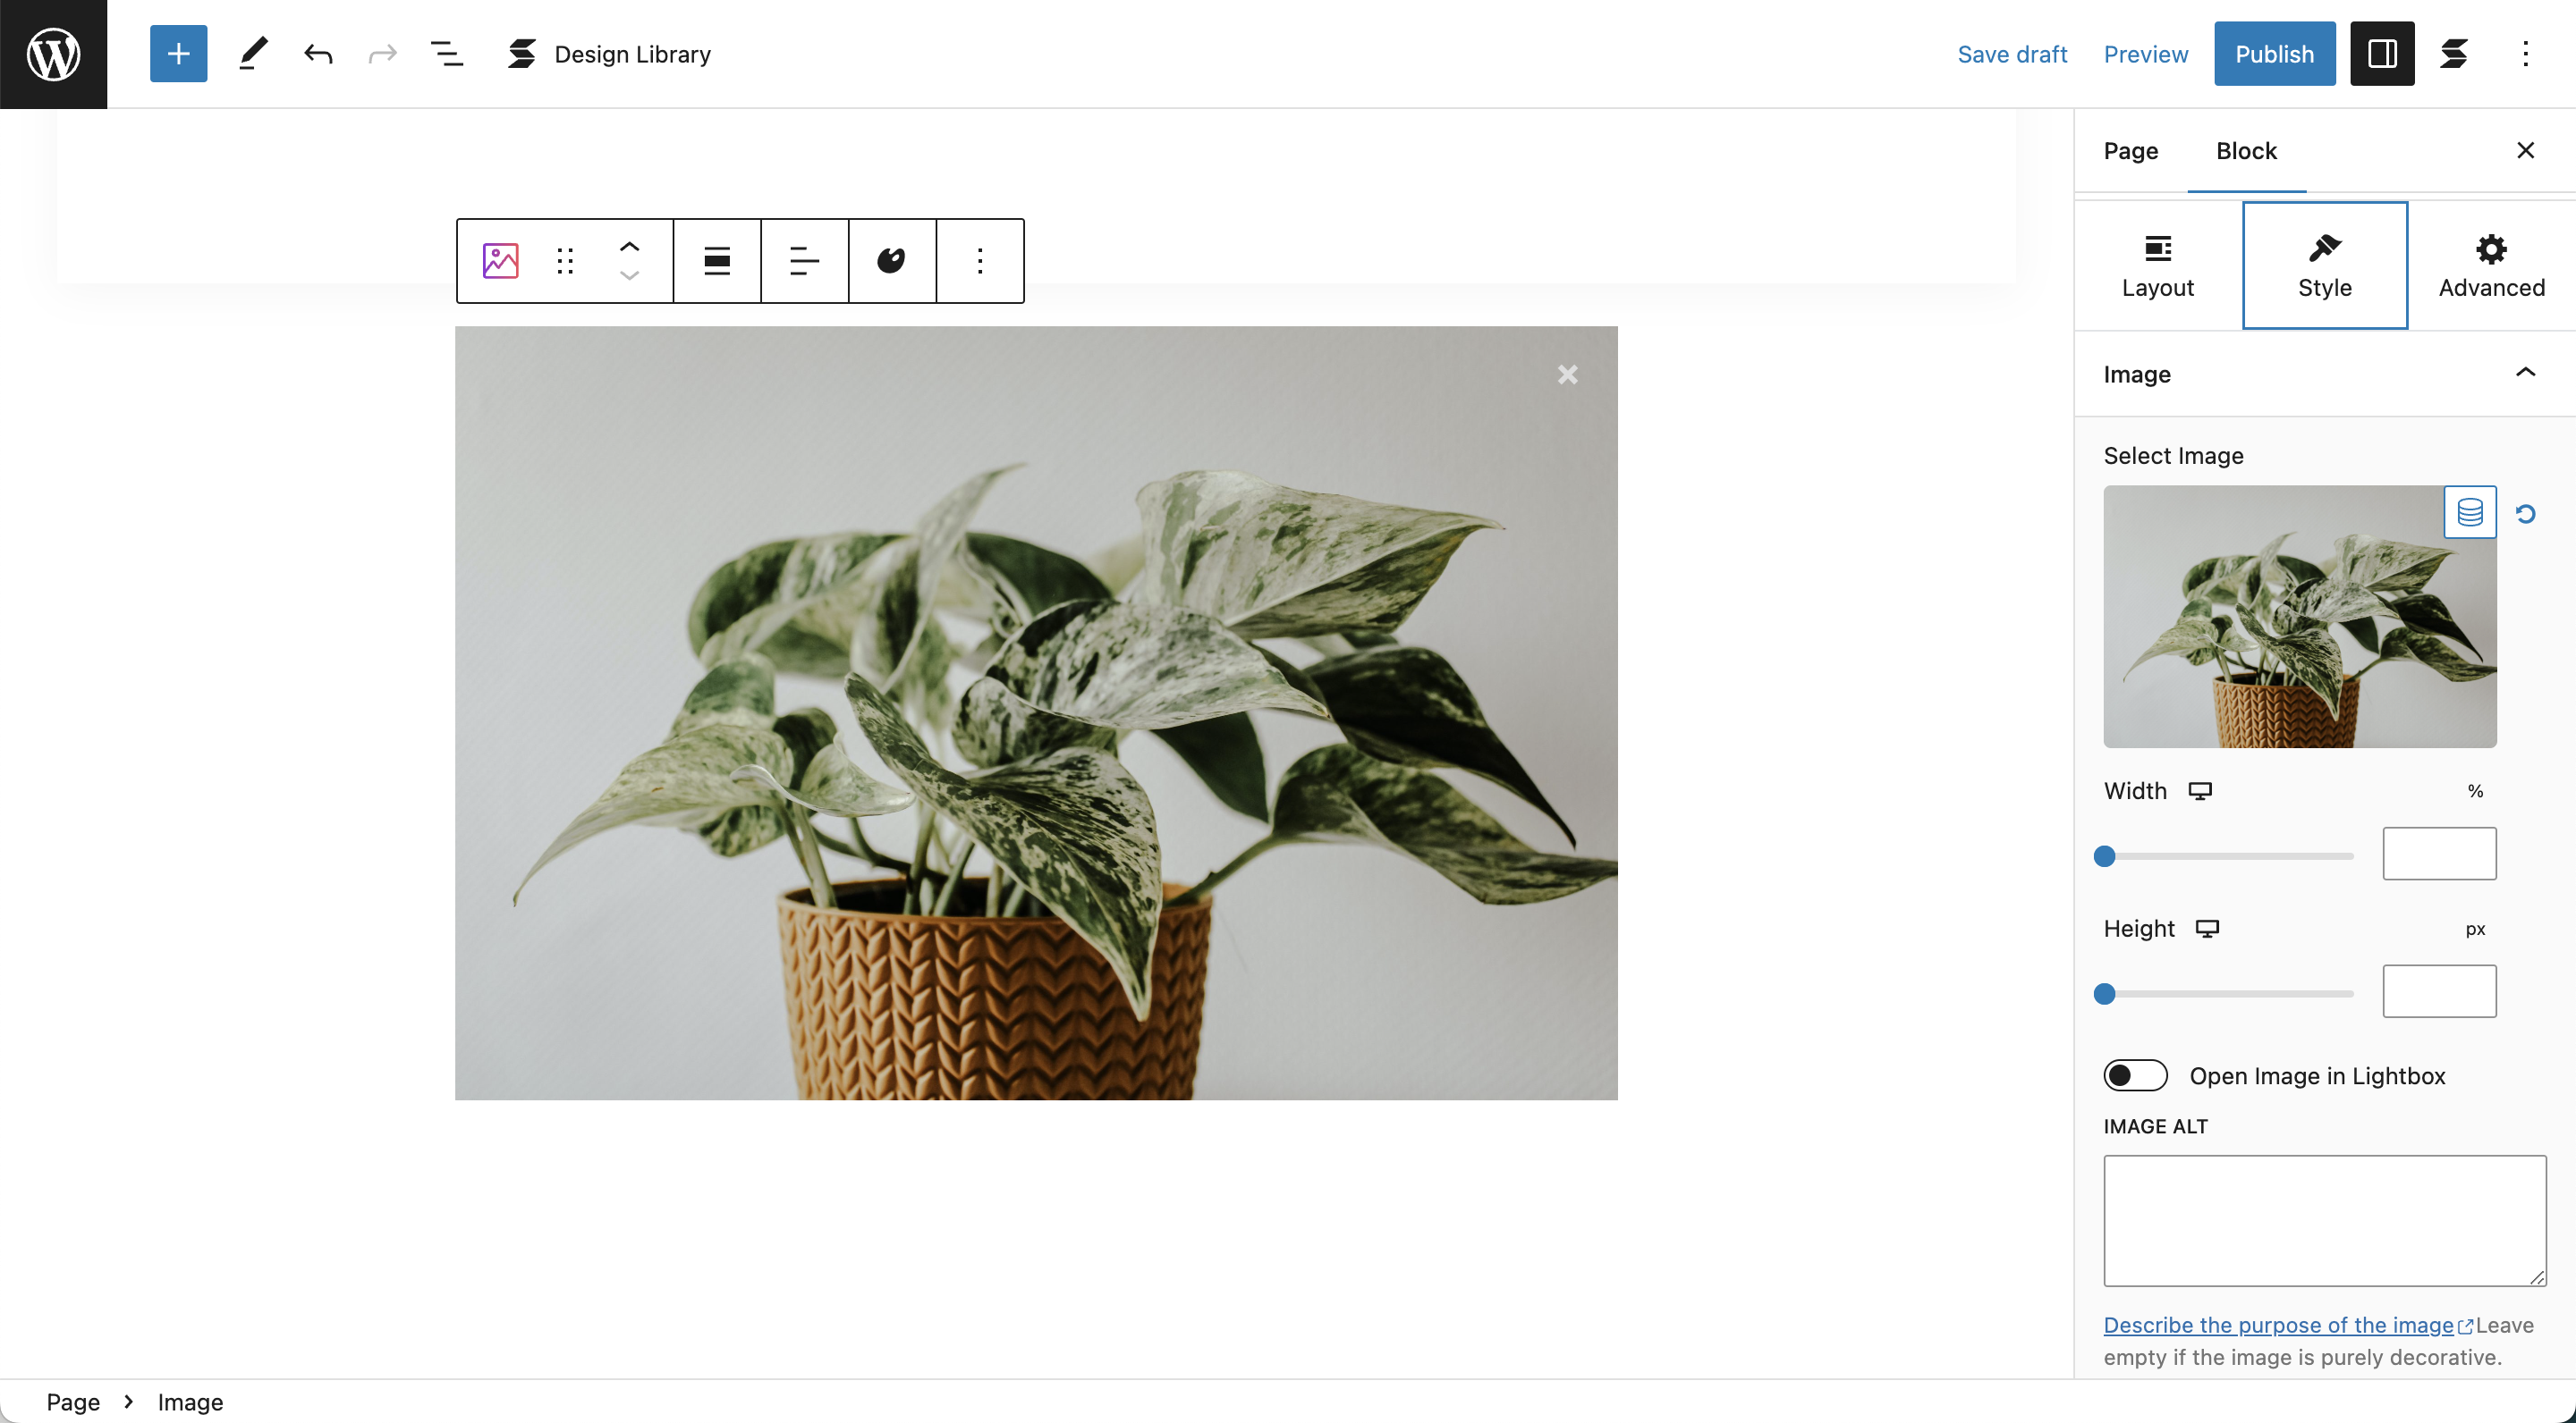Click the Width slider handle
Viewport: 2576px width, 1423px height.
(x=2105, y=856)
